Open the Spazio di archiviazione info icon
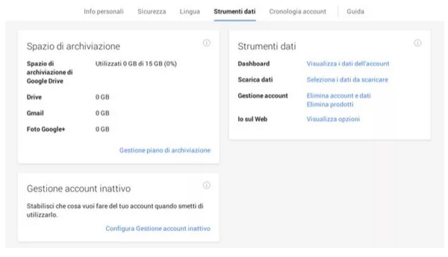Viewport: 448px width, 257px height. point(206,43)
